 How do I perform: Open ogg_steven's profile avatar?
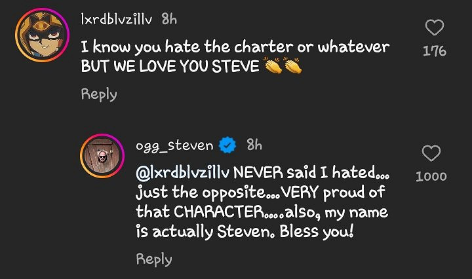click(102, 156)
